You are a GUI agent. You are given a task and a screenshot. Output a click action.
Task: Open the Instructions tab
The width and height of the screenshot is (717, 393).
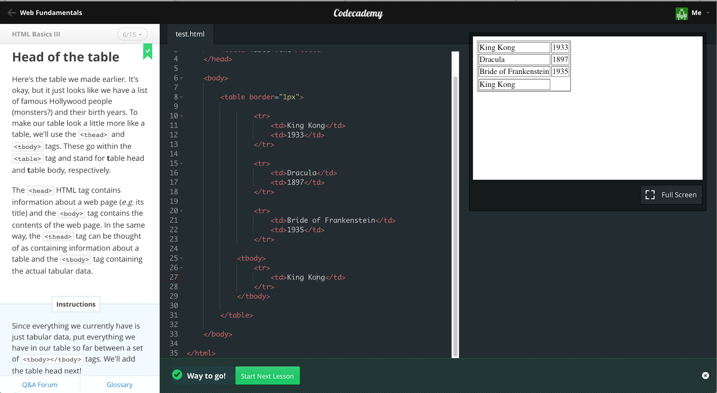76,304
